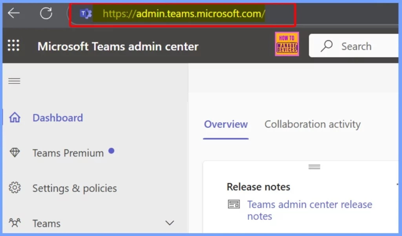Click the Teams site icon in address bar
Image resolution: width=402 pixels, height=236 pixels.
(85, 14)
